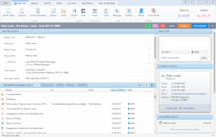Open Forms/Templates
This screenshot has width=216, height=137.
(x=38, y=12)
